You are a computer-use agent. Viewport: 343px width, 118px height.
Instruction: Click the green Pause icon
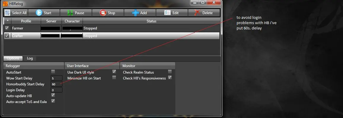tap(70, 13)
